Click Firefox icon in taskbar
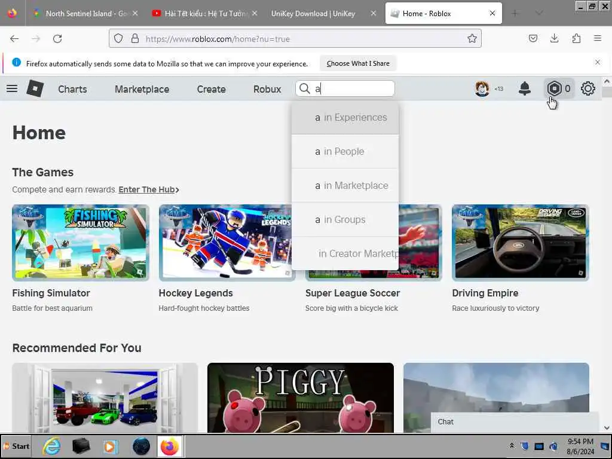 170,446
